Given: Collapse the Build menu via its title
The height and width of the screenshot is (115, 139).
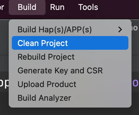Looking at the screenshot, I should 27,7.
